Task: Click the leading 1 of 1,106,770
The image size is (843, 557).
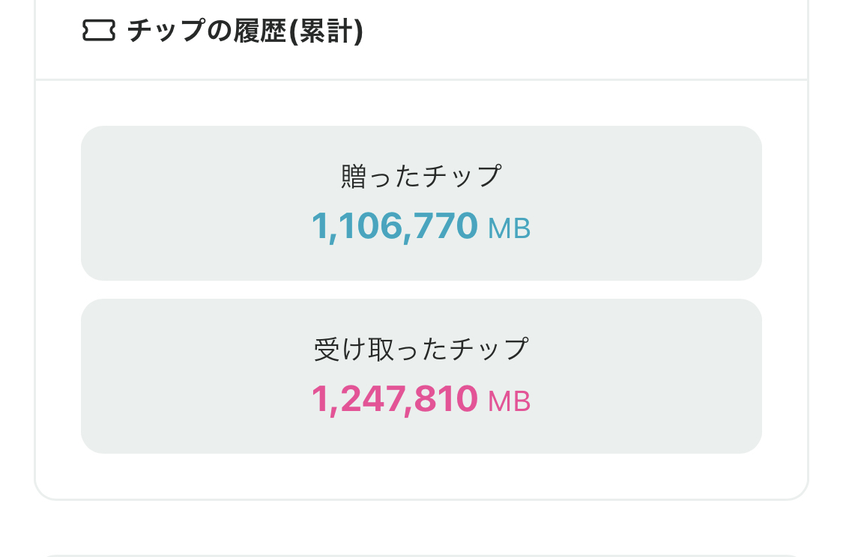Action: tap(318, 225)
